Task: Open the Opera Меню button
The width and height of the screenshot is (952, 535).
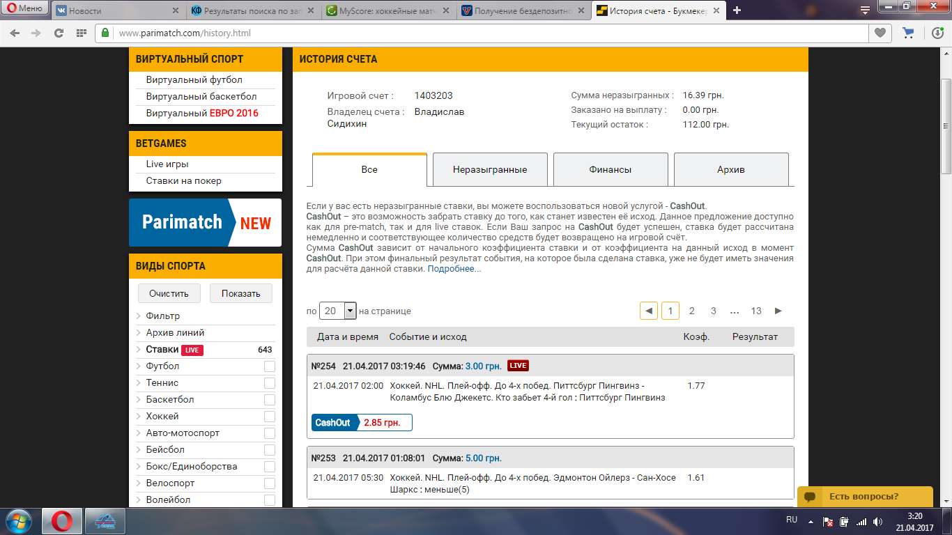Action: click(x=24, y=8)
